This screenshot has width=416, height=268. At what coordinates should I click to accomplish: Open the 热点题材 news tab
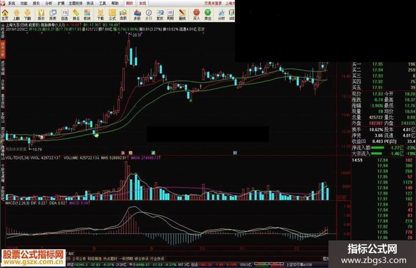pyautogui.click(x=110, y=258)
